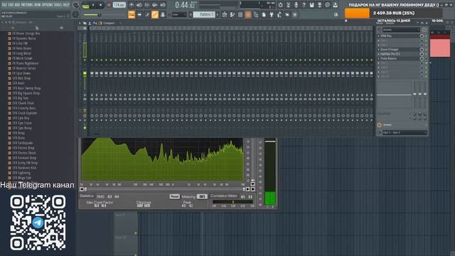Open the Line snap dropdown

click(x=179, y=14)
